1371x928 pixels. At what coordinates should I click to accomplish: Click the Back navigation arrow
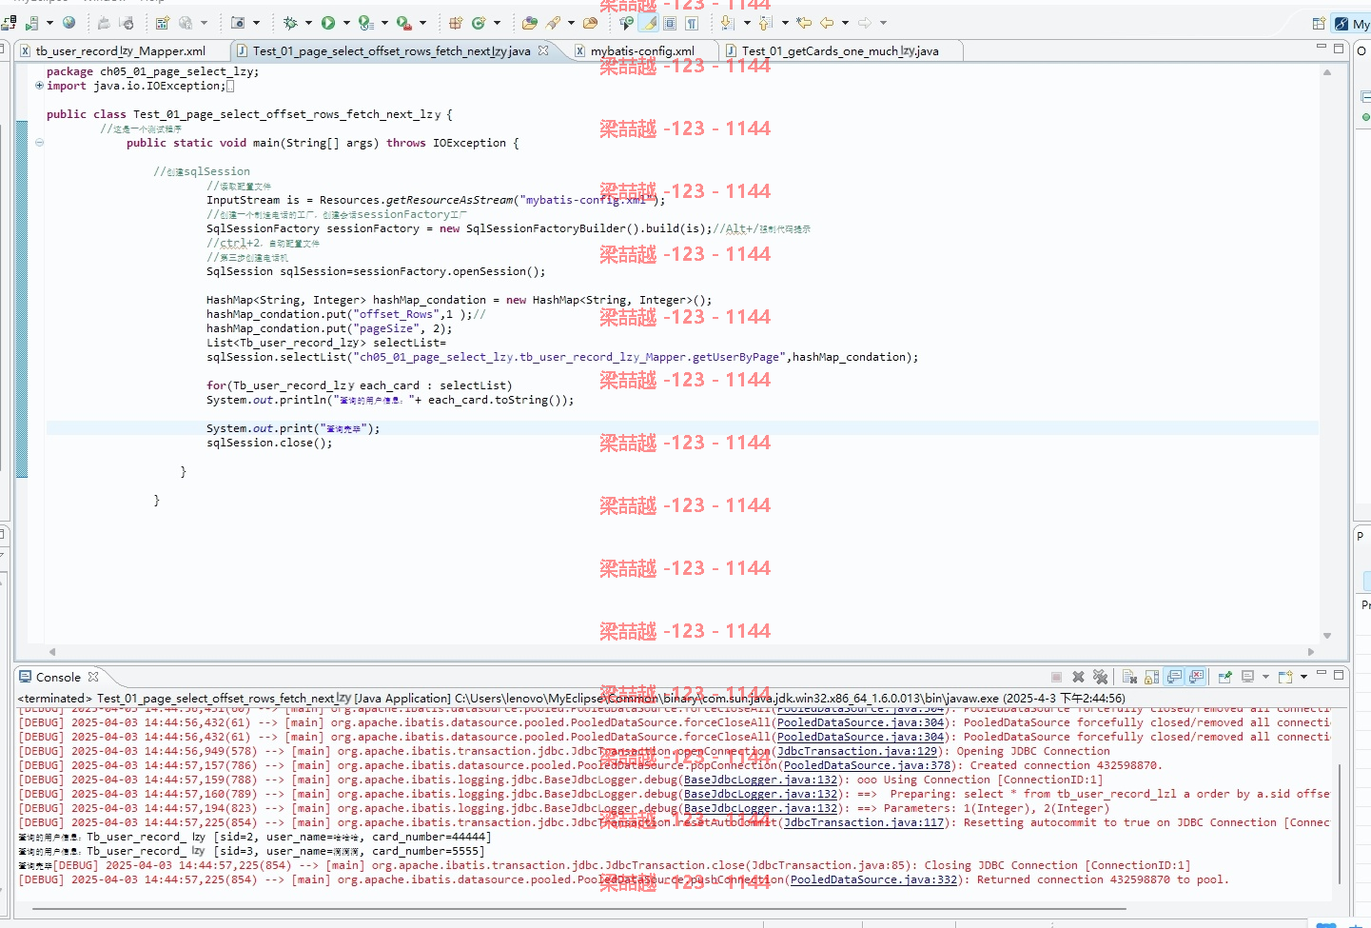point(827,22)
